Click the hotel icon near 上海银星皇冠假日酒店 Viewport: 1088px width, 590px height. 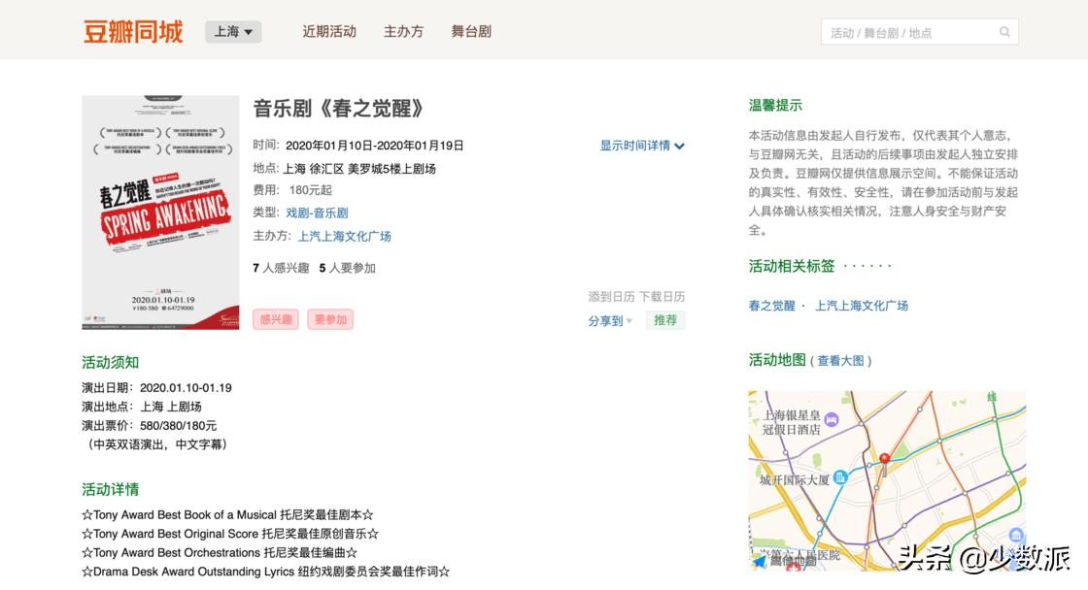[x=832, y=419]
